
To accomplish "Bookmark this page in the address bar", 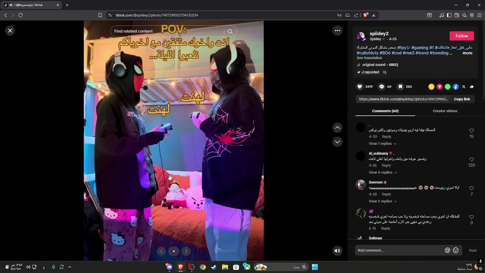I will coord(100,15).
